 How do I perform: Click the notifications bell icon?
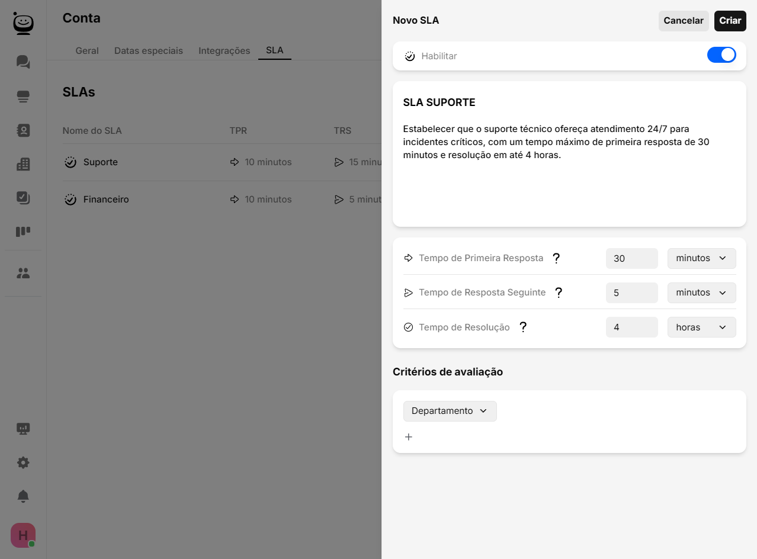[x=23, y=496]
